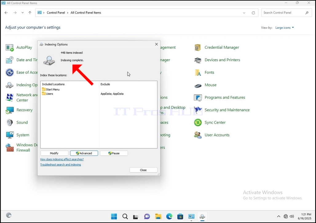The height and width of the screenshot is (223, 316).
Task: Click Close button at bottom of dialog
Action: click(x=144, y=170)
